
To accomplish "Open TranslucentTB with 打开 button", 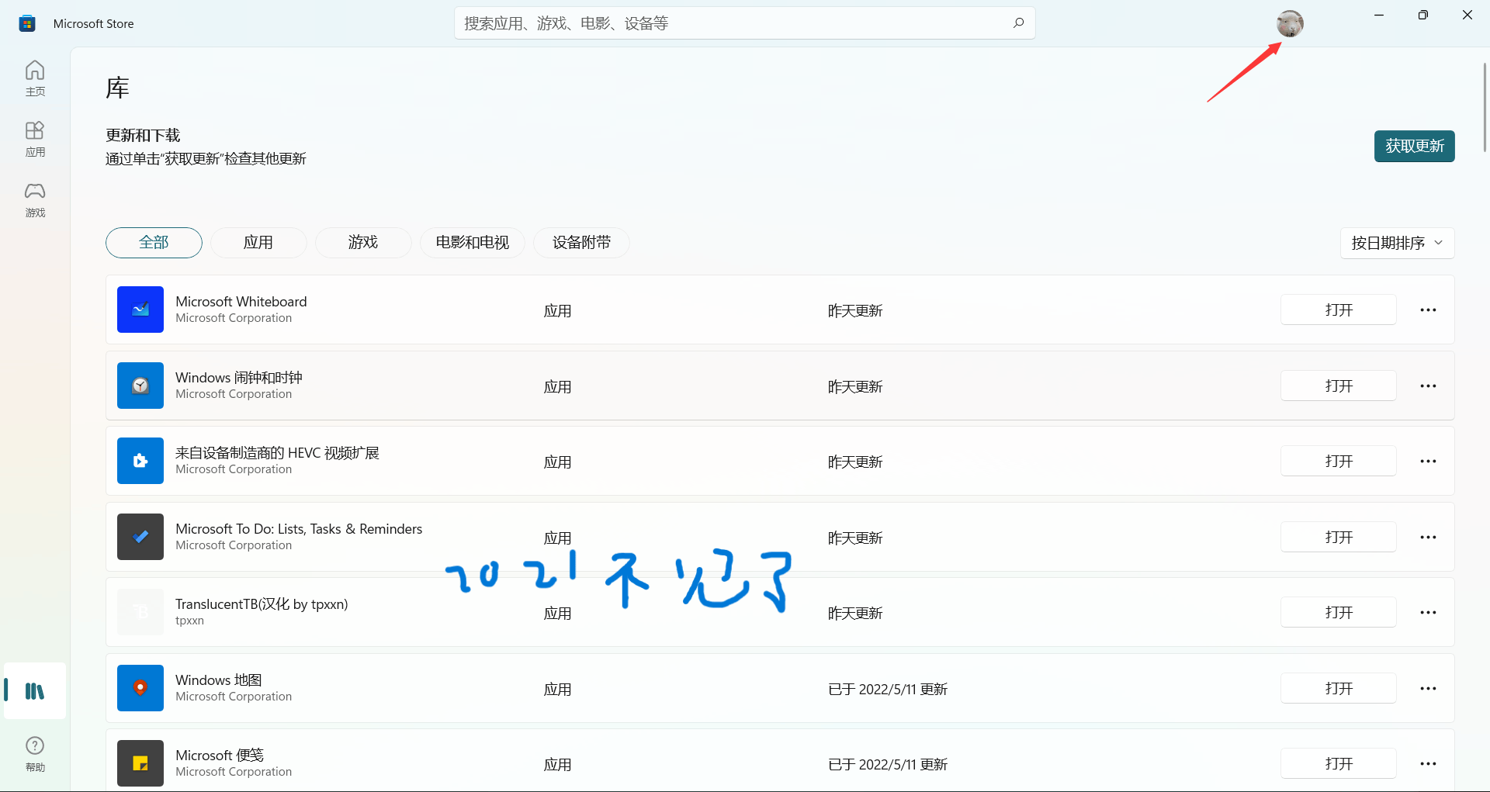I will click(x=1338, y=612).
